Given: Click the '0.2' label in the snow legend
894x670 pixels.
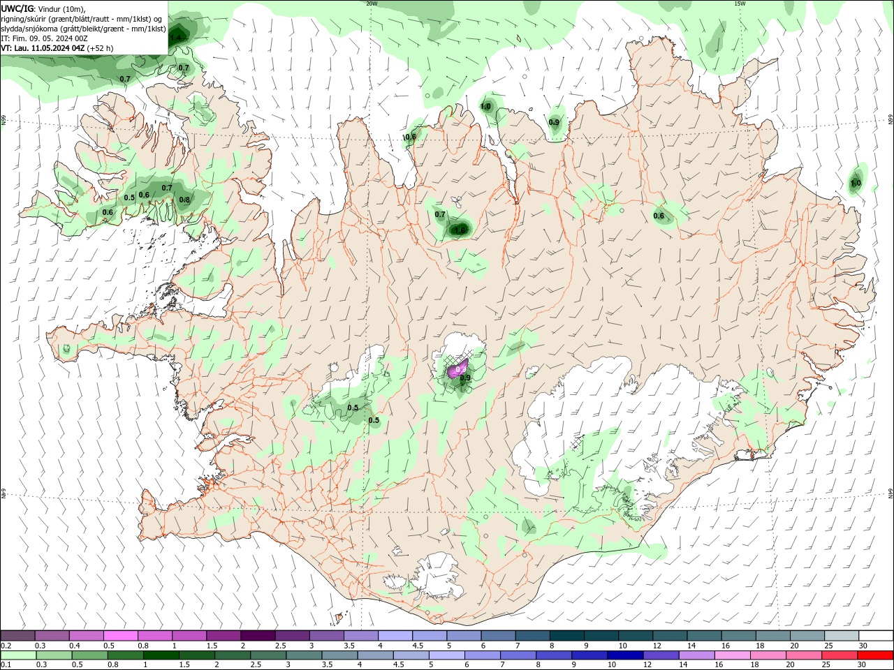Looking at the screenshot, I should (6, 646).
